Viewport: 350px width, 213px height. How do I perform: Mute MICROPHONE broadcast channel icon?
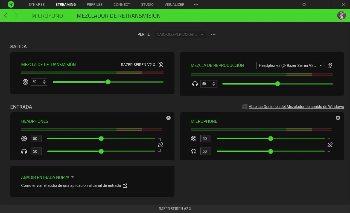194,139
